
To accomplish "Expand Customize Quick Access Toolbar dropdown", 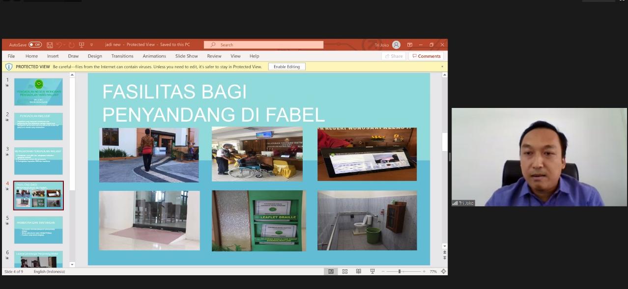I will click(x=91, y=45).
